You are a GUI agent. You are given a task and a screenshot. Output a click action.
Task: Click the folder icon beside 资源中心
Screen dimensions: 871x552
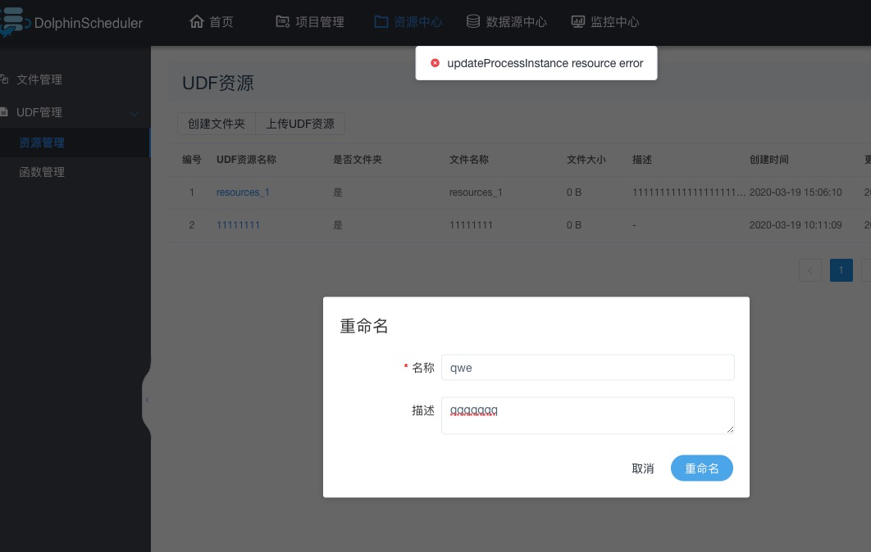tap(381, 21)
